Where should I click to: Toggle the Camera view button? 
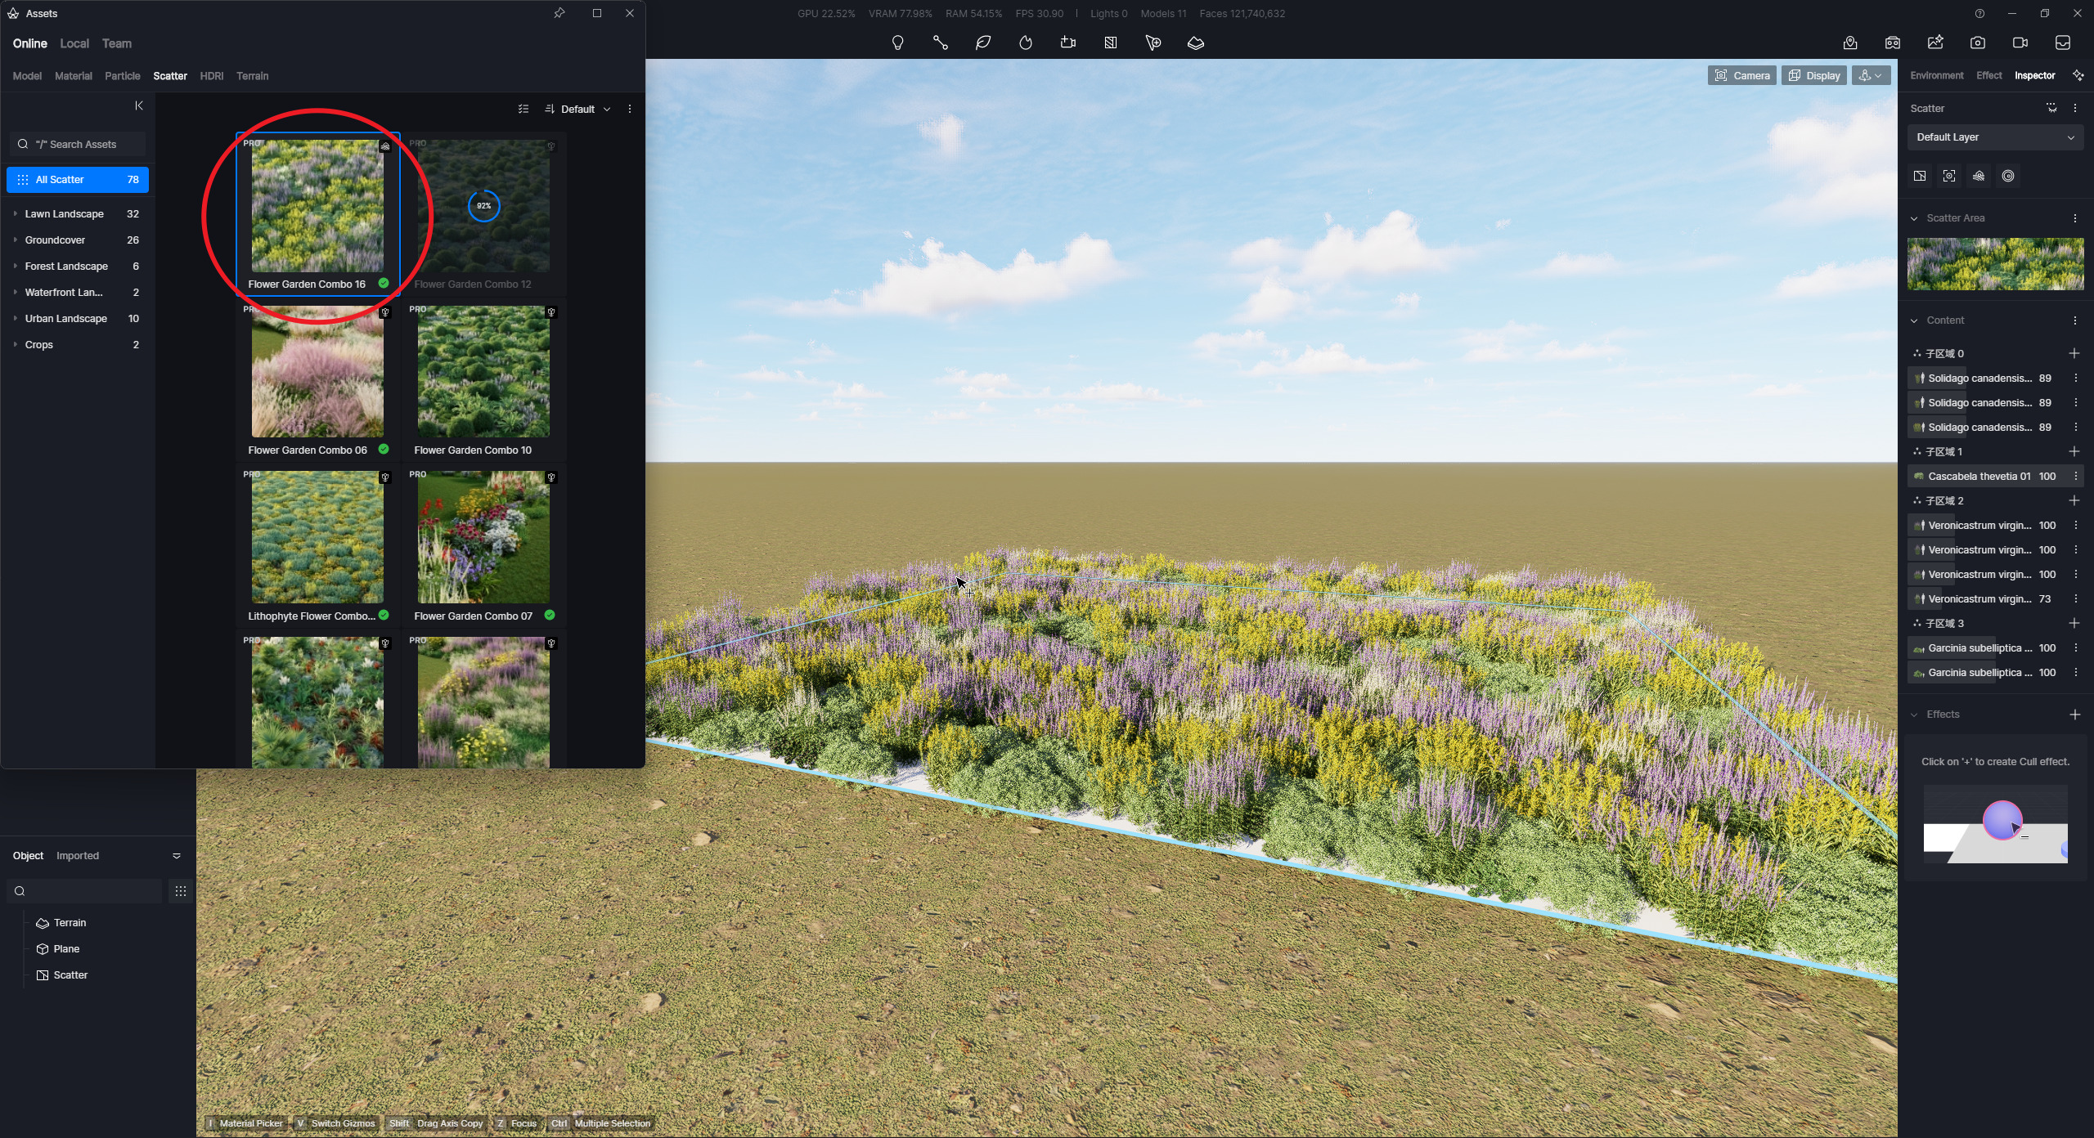tap(1741, 75)
